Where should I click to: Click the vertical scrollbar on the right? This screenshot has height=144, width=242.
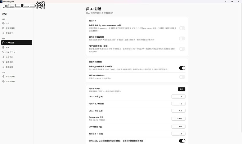coord(241,68)
